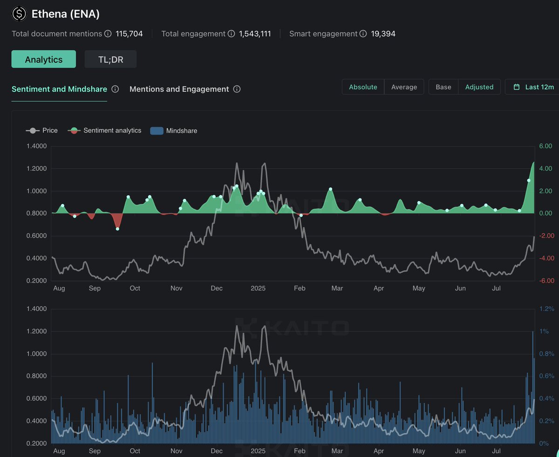Click the info icon next to Total engagement
Viewport: 559px width, 457px height.
231,33
